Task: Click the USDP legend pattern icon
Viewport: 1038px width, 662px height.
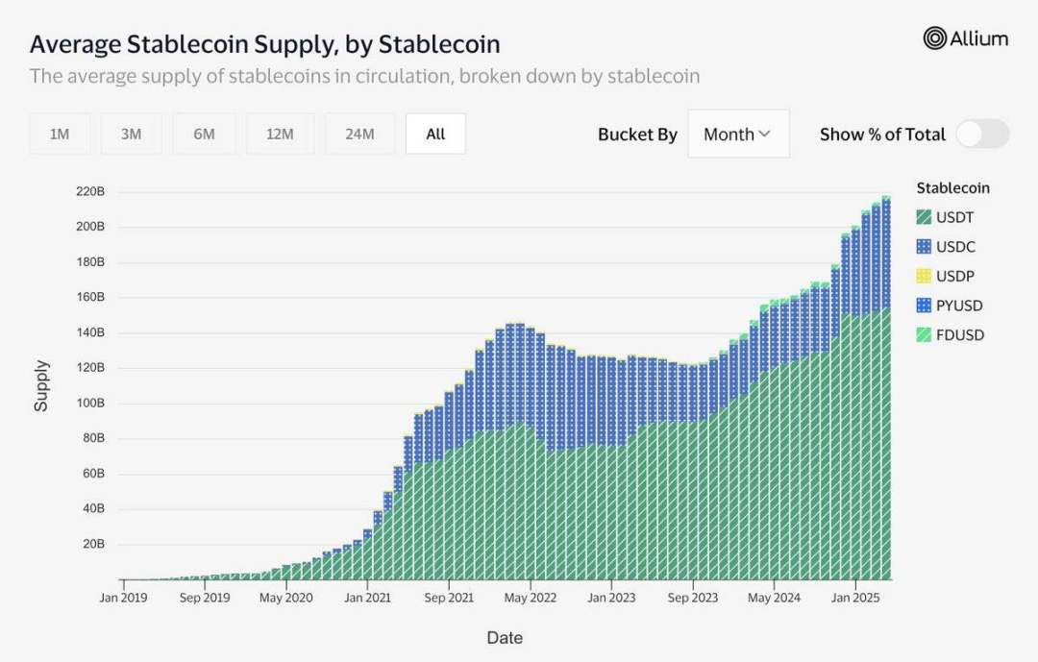Action: coord(924,277)
